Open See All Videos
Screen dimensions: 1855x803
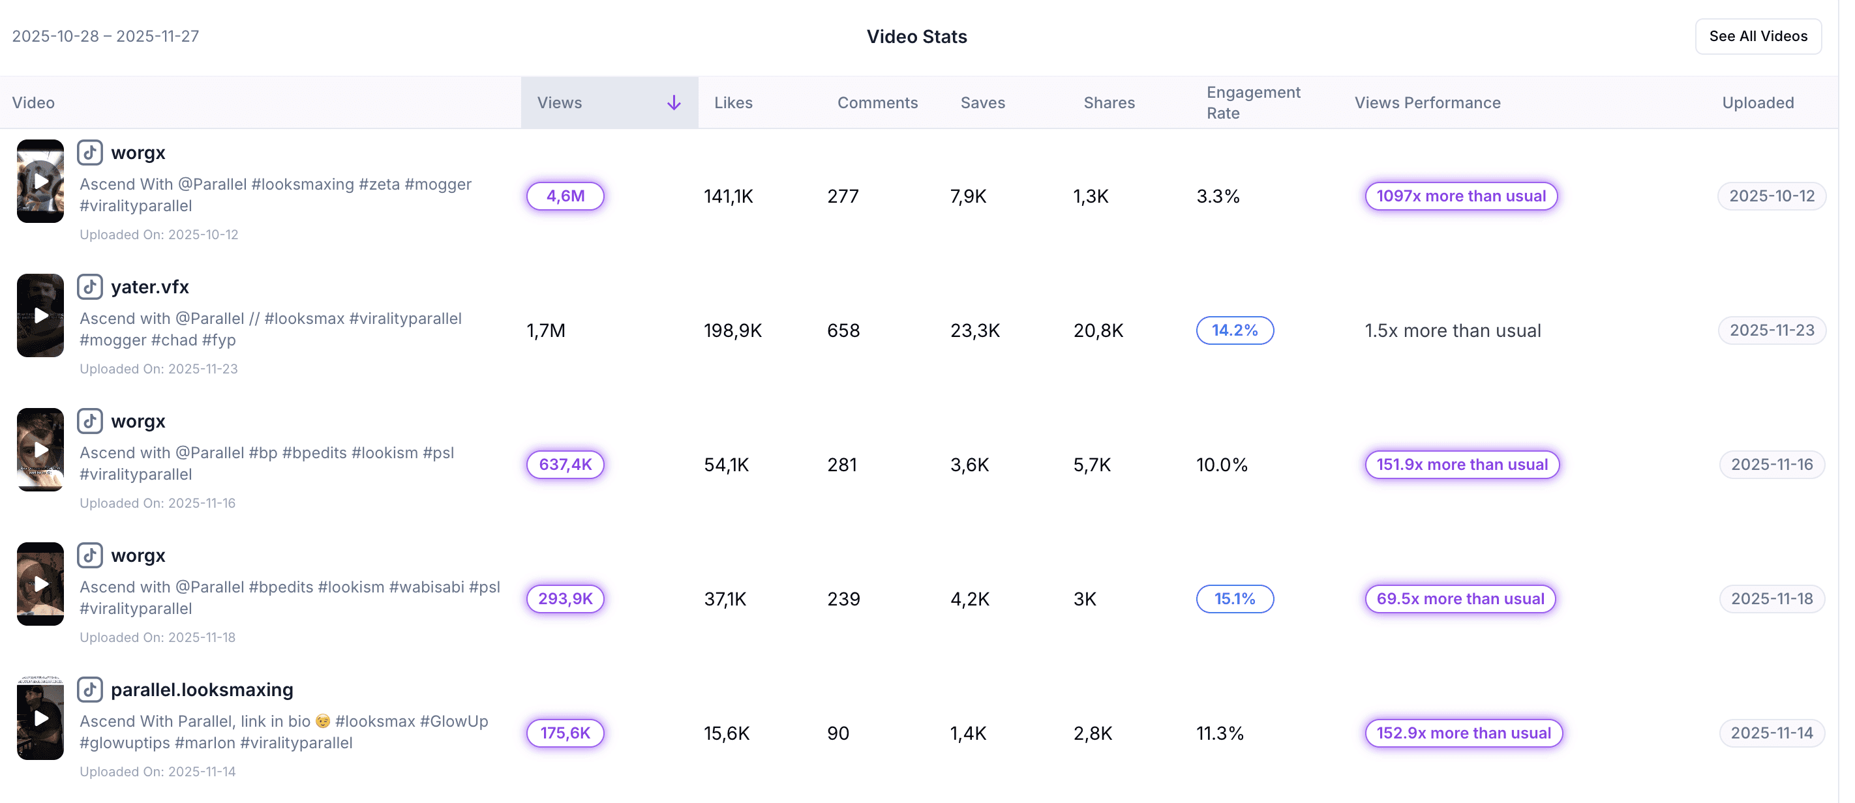pos(1757,36)
